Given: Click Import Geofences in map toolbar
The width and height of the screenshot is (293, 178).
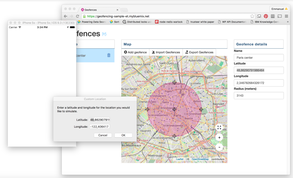Looking at the screenshot, I should click(x=166, y=52).
